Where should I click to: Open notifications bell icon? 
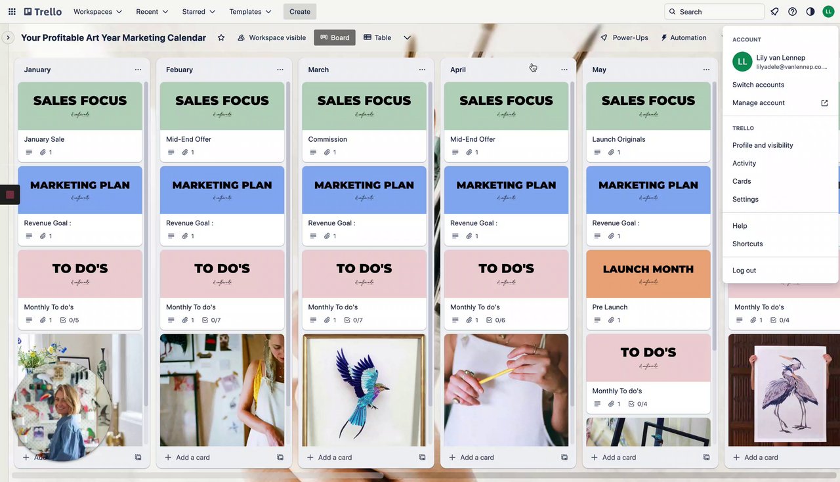[774, 11]
